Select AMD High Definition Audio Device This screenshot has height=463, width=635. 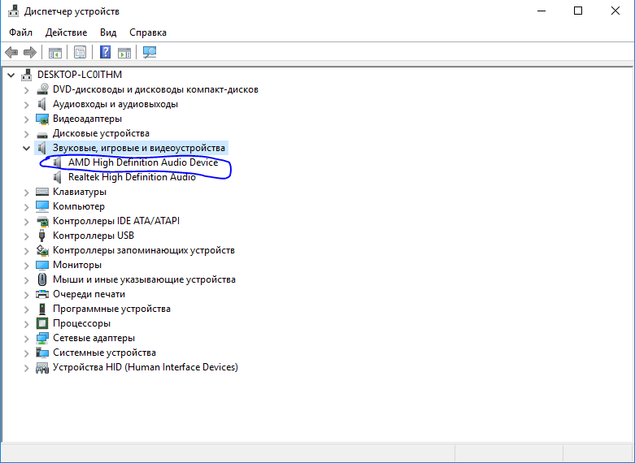pos(143,162)
